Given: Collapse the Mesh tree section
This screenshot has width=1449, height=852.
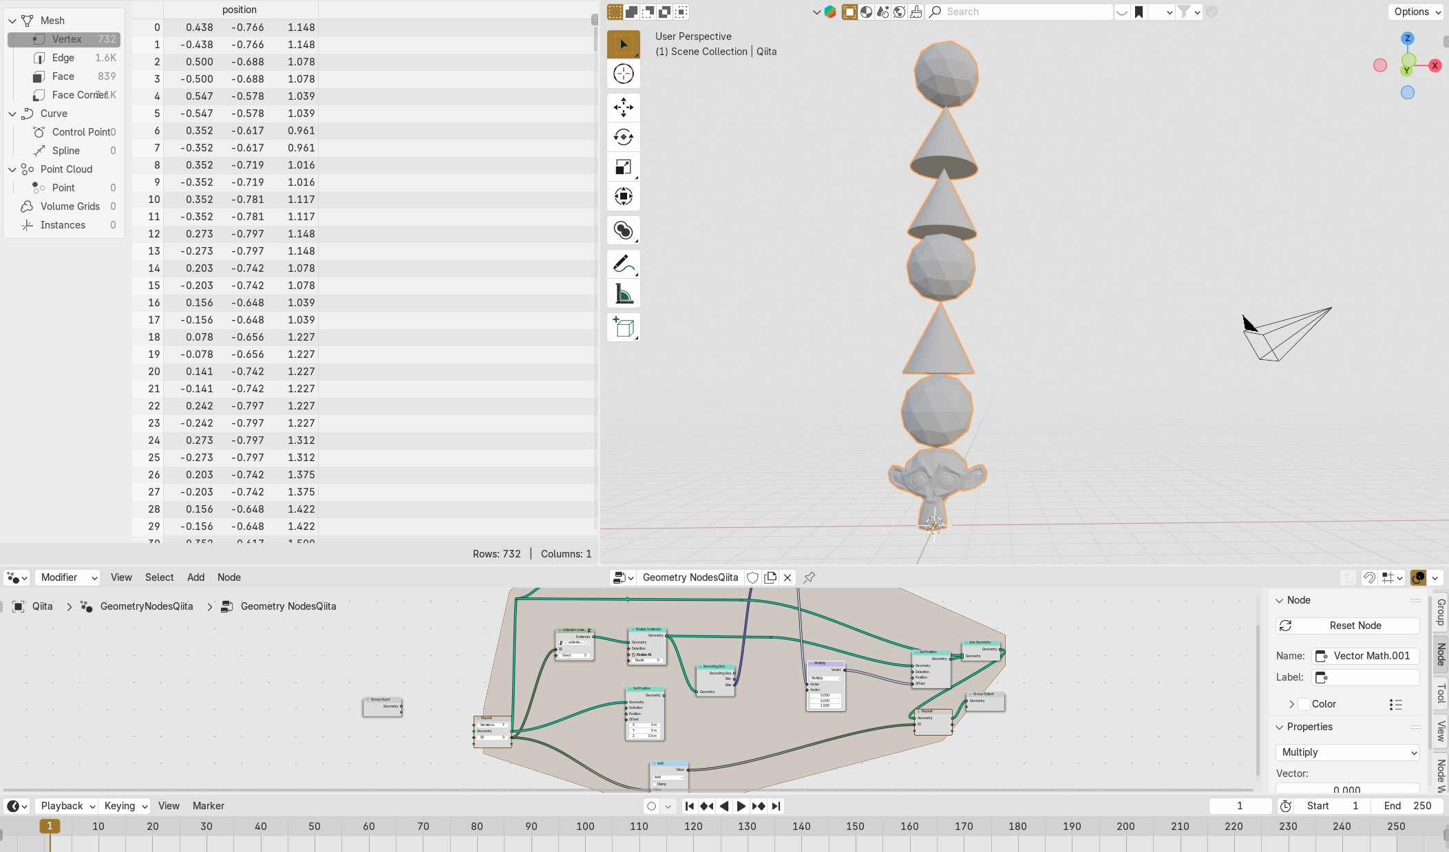Looking at the screenshot, I should click(x=12, y=21).
